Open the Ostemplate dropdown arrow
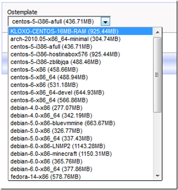The image size is (178, 190). 105,21
